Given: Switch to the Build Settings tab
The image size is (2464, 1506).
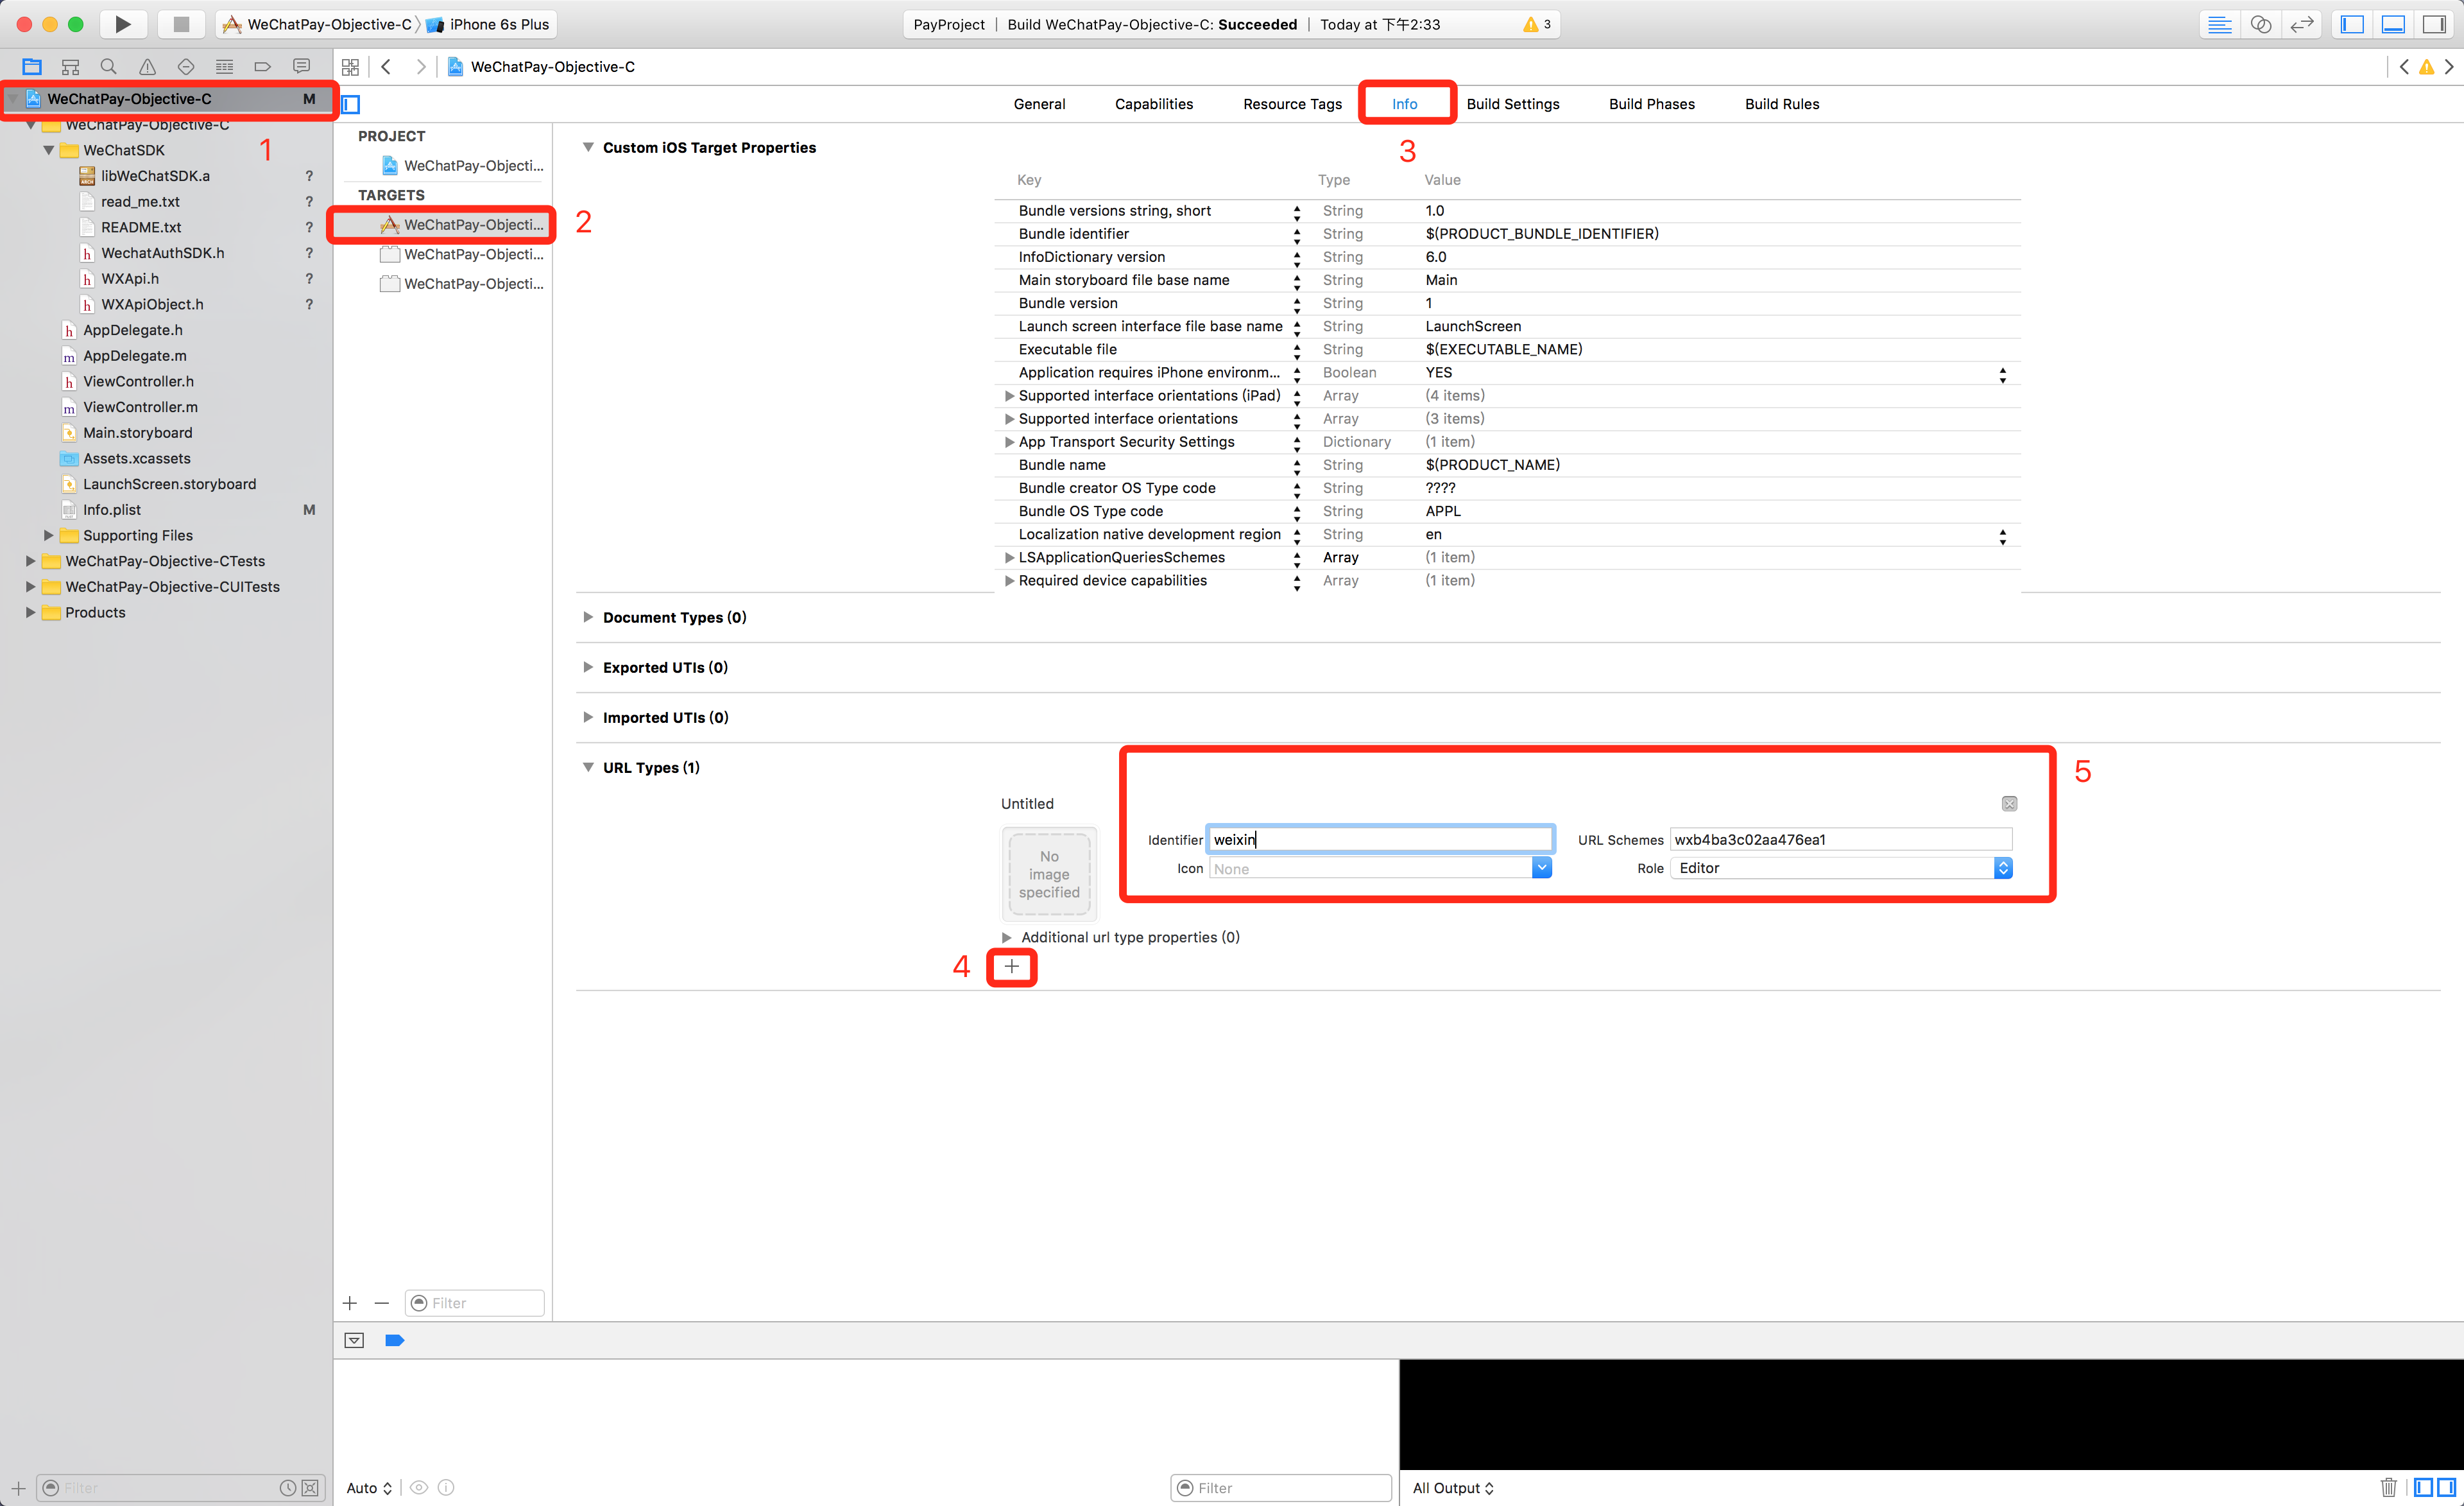Looking at the screenshot, I should (x=1512, y=104).
